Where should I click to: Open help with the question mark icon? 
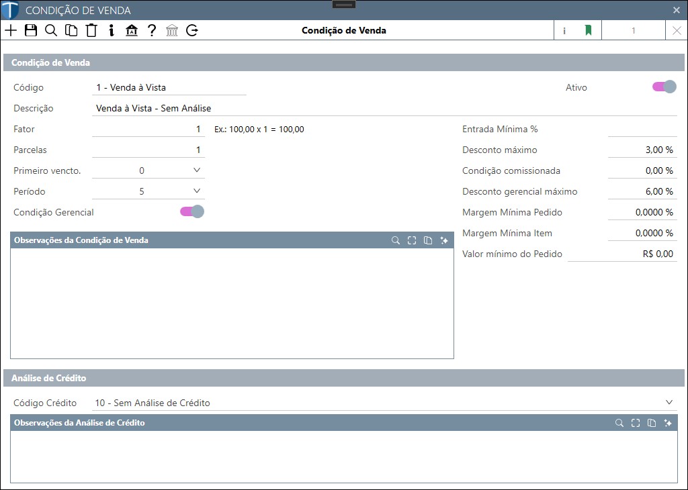[x=152, y=30]
